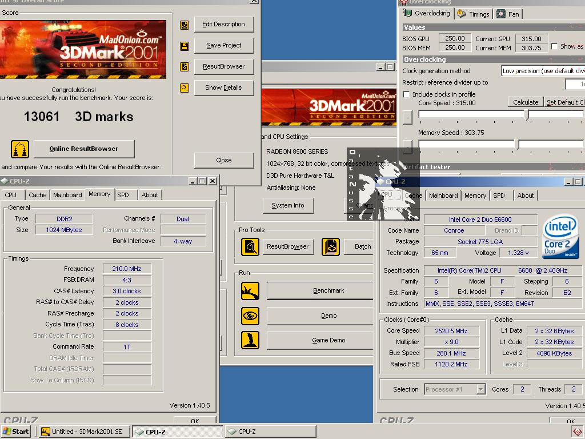Click the Save Project floppy disk icon

click(185, 46)
